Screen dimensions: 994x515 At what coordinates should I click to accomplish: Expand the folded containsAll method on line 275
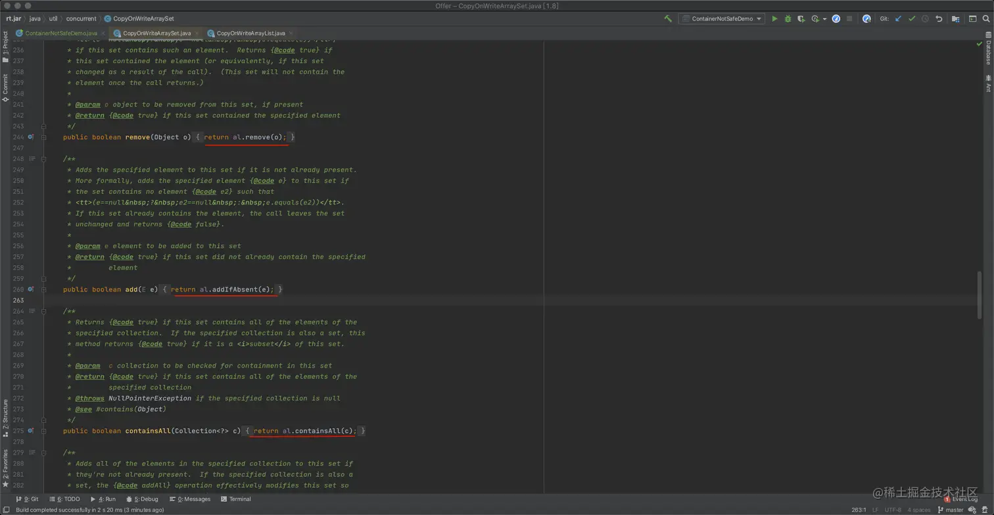coord(43,431)
